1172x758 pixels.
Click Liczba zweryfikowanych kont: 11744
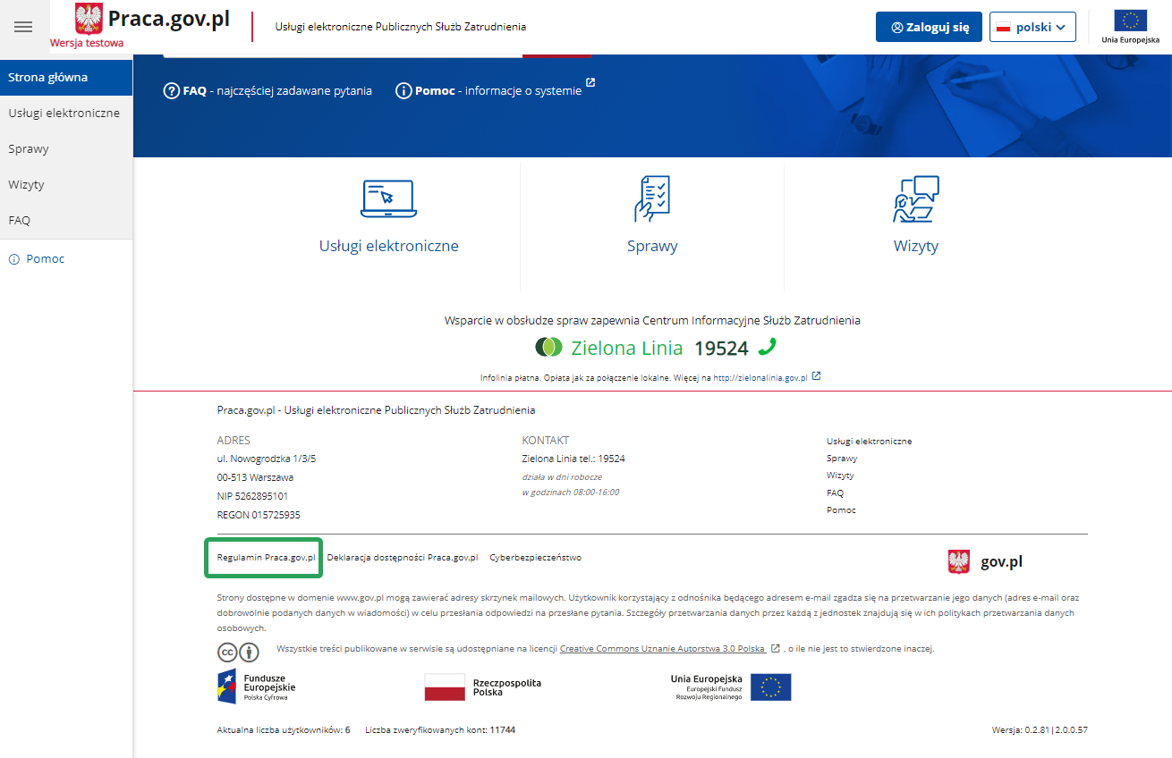(x=440, y=730)
